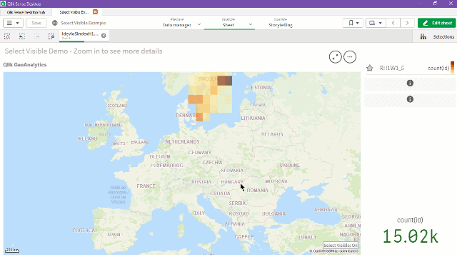Image resolution: width=457 pixels, height=257 pixels.
Task: Click the Edit sheet button
Action: [x=436, y=23]
